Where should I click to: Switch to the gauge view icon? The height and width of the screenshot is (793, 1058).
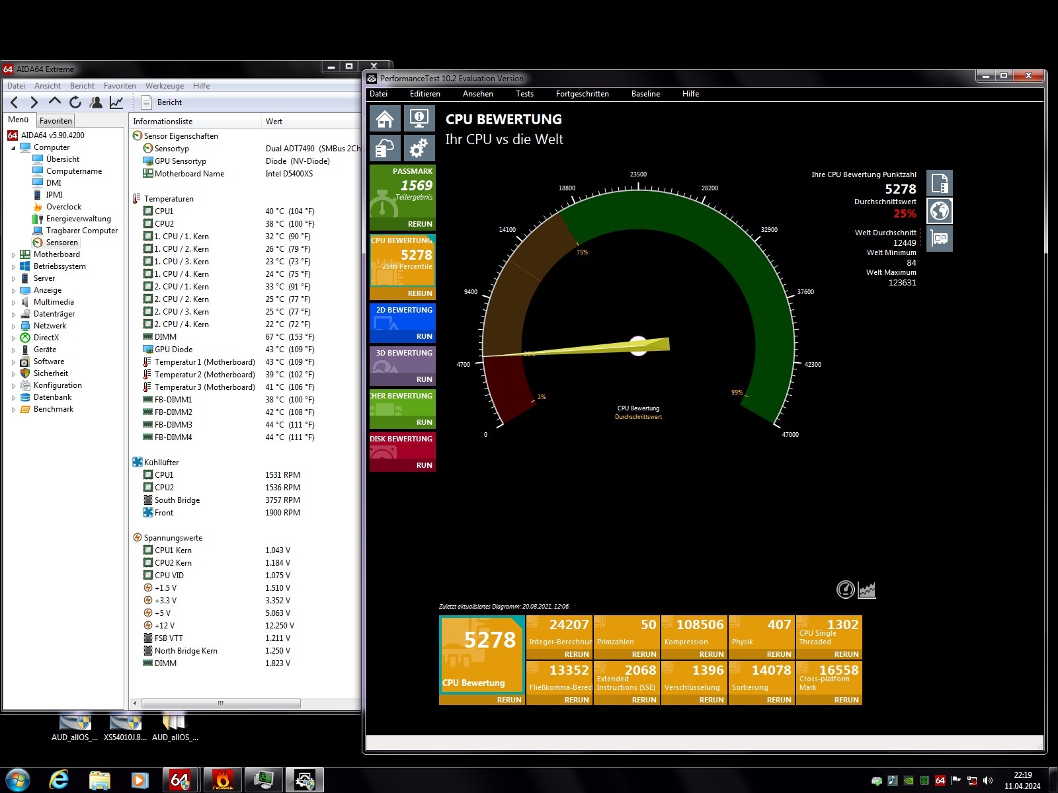(845, 589)
